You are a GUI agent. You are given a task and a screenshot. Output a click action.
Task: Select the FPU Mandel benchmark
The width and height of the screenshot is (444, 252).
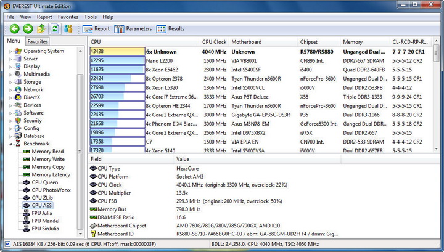45,221
